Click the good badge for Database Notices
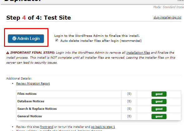The width and height of the screenshot is (184, 131). [x=159, y=101]
